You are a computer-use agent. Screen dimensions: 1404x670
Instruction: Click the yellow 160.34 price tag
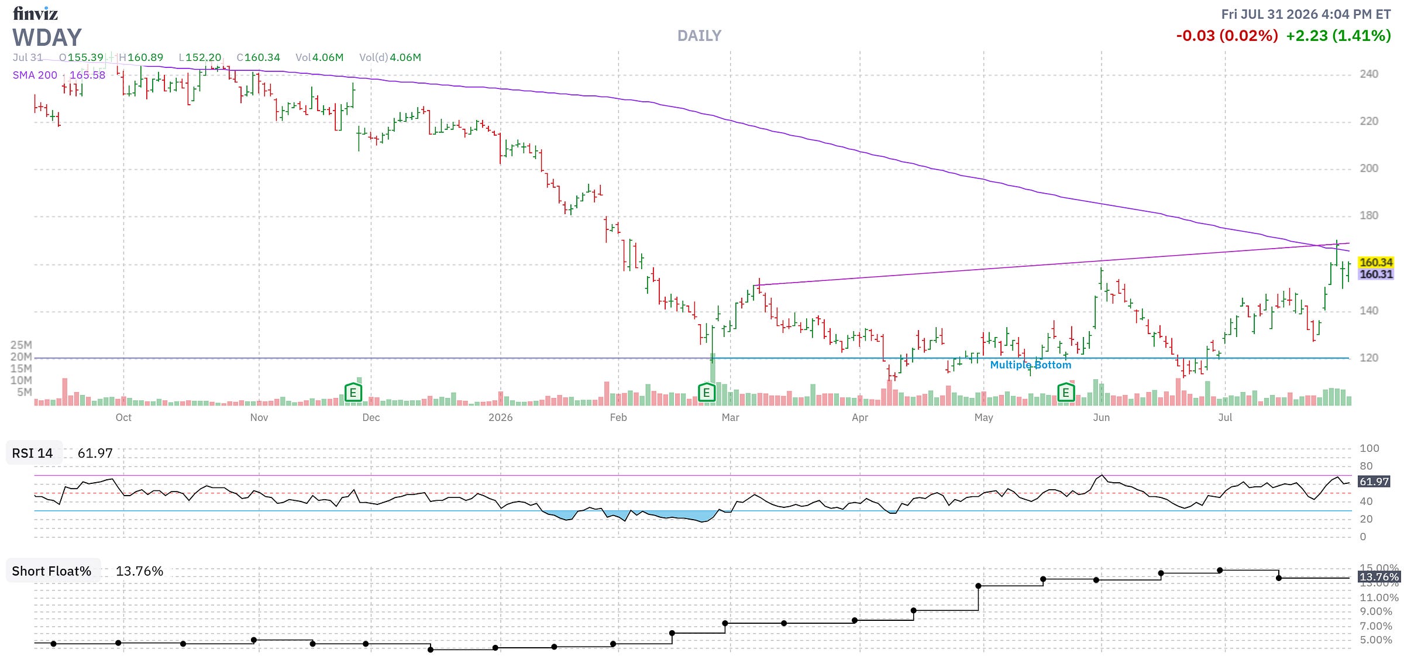(1376, 262)
